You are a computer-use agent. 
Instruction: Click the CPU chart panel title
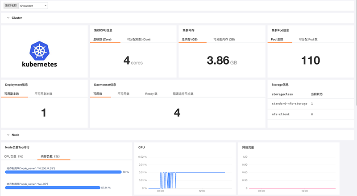click(x=141, y=147)
